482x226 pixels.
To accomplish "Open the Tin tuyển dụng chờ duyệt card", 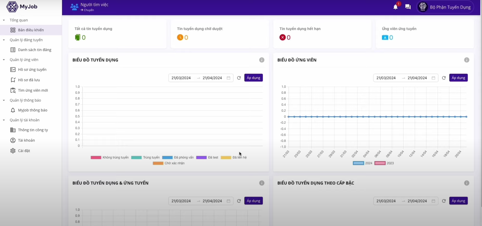I will (220, 34).
